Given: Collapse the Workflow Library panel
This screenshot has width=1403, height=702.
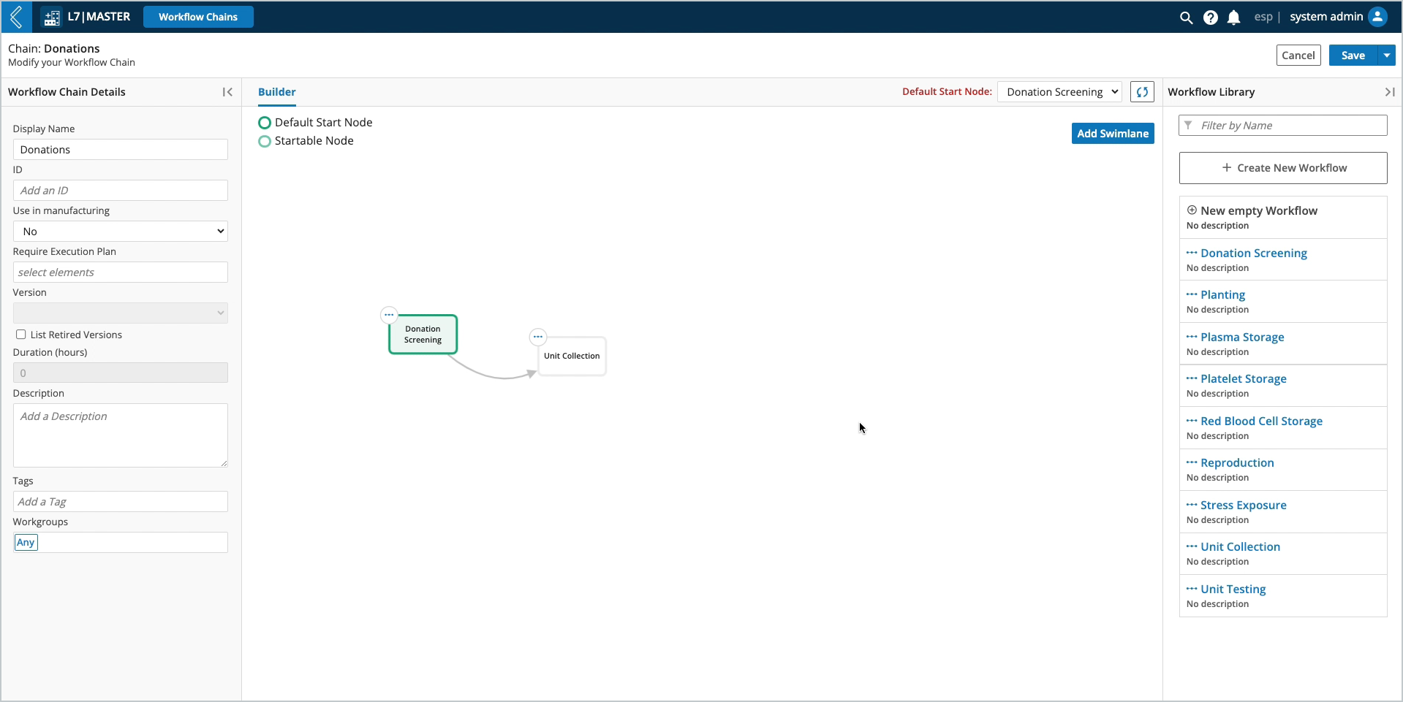Looking at the screenshot, I should click(1389, 92).
